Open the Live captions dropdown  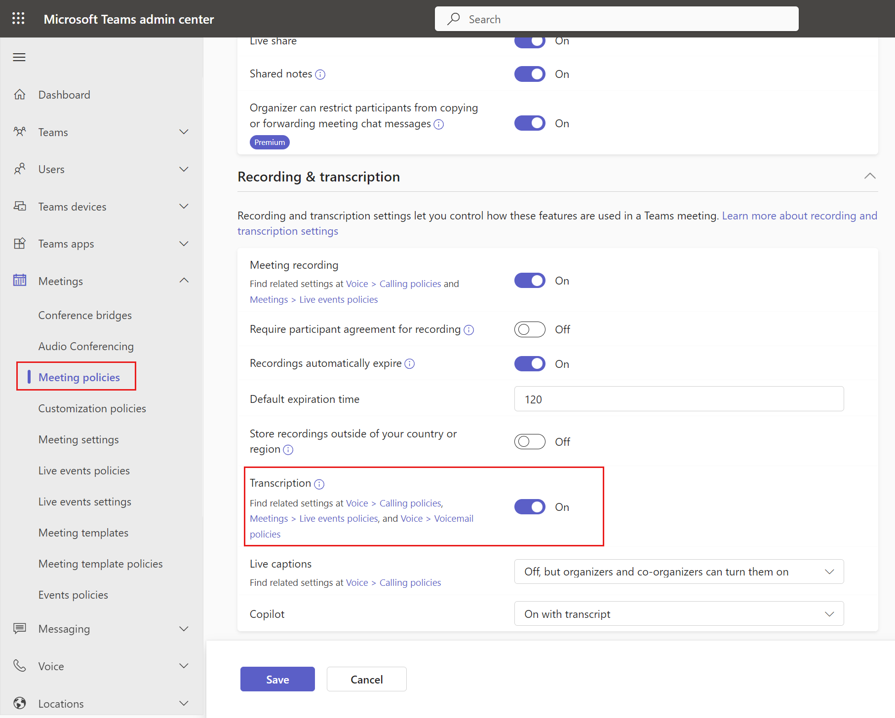click(x=678, y=572)
